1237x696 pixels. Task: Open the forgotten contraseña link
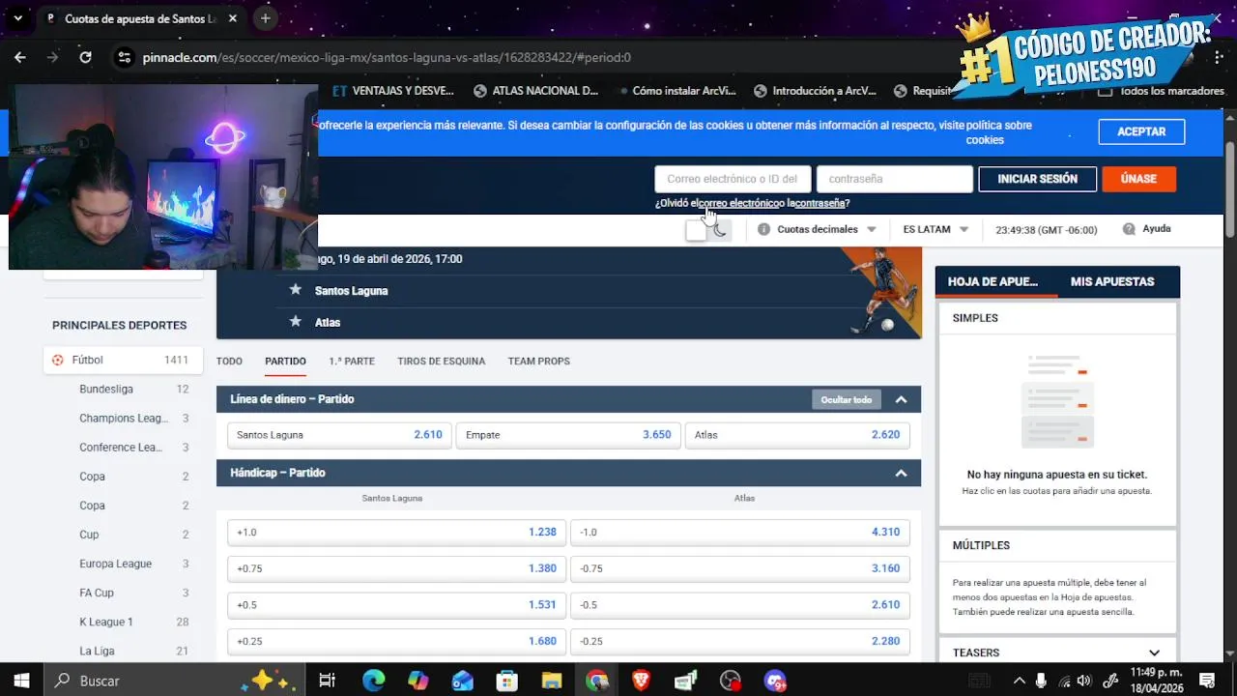820,203
